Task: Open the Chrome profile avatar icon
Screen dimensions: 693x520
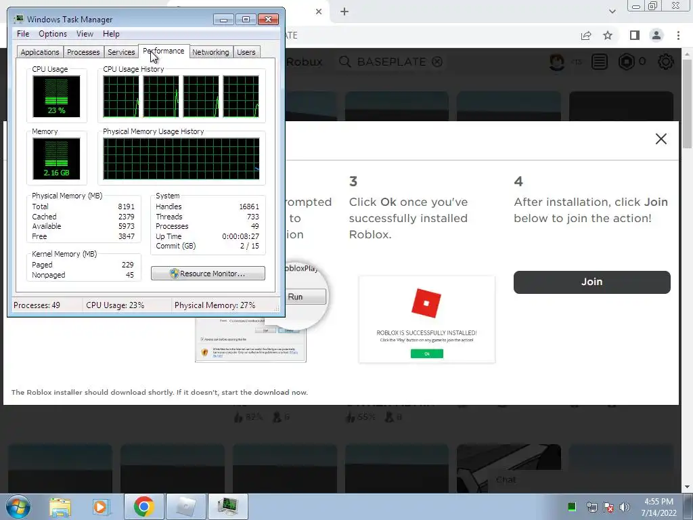Action: point(656,35)
